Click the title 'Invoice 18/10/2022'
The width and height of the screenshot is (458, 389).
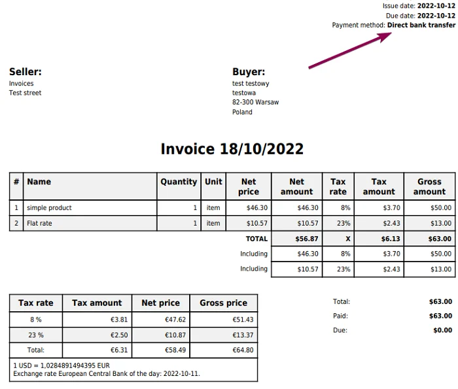click(x=232, y=149)
